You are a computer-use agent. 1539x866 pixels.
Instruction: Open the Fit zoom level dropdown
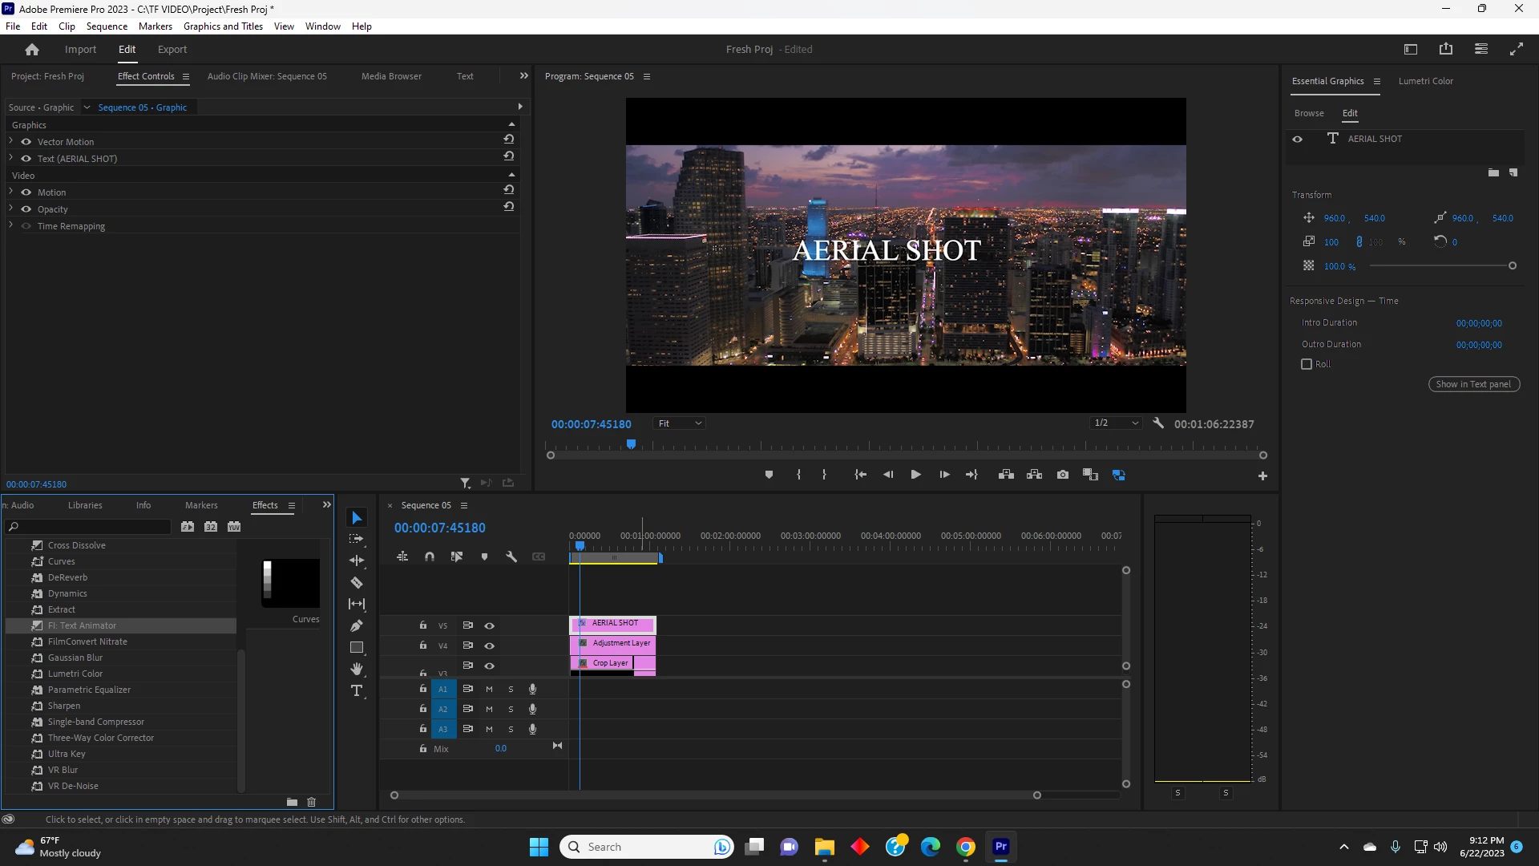[x=680, y=423]
